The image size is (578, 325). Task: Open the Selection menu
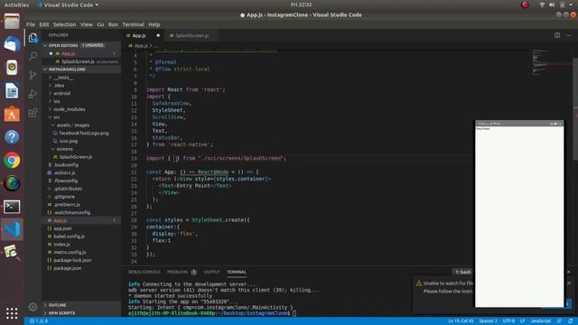tap(64, 24)
